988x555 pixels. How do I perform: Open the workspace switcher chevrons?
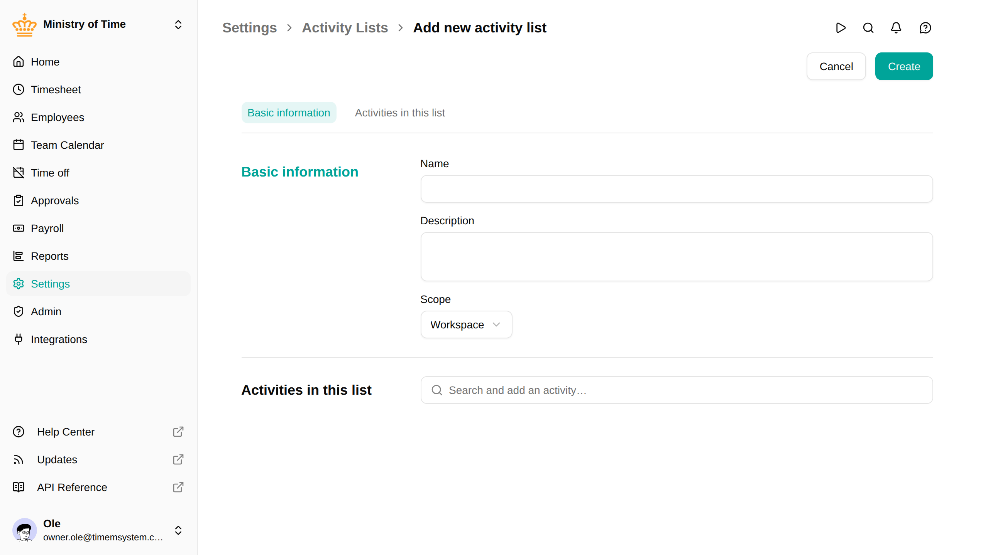click(178, 25)
